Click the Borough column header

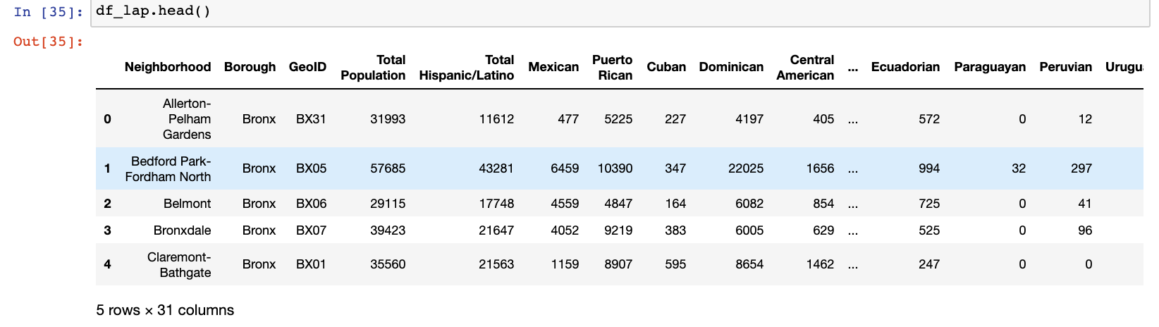tap(250, 67)
